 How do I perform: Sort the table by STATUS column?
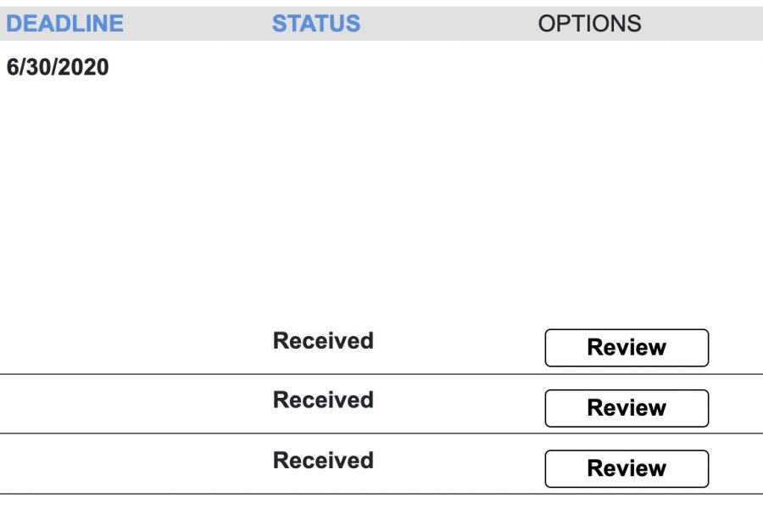click(316, 24)
